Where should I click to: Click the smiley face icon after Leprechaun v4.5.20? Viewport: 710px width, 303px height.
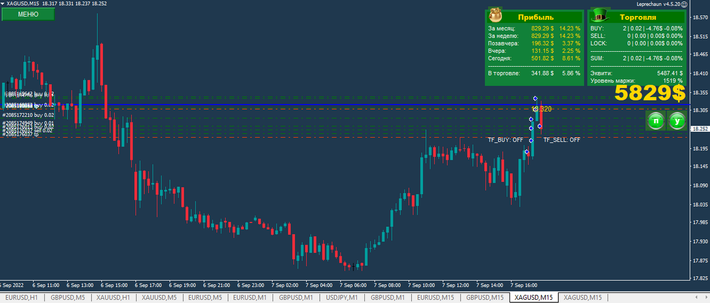pyautogui.click(x=684, y=4)
